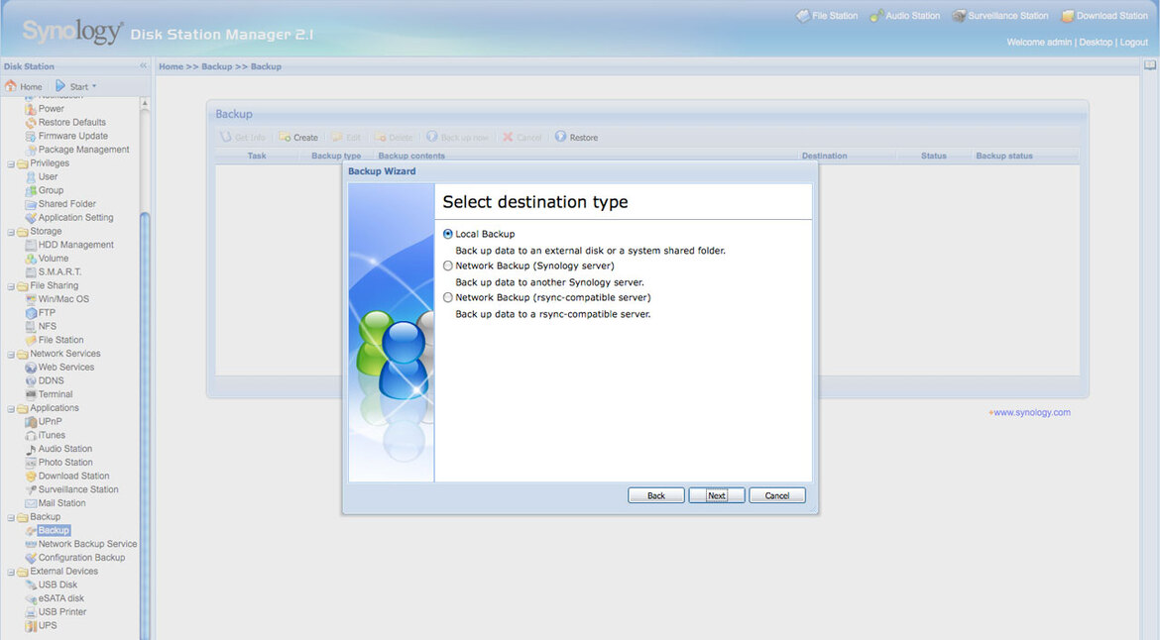Image resolution: width=1160 pixels, height=640 pixels.
Task: Click the UPS icon in sidebar
Action: pyautogui.click(x=31, y=626)
